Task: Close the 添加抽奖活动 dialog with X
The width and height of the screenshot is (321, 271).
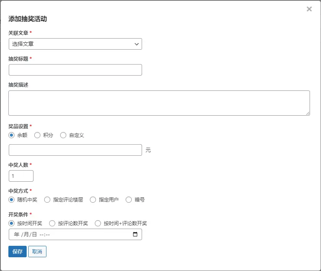Action: [309, 9]
